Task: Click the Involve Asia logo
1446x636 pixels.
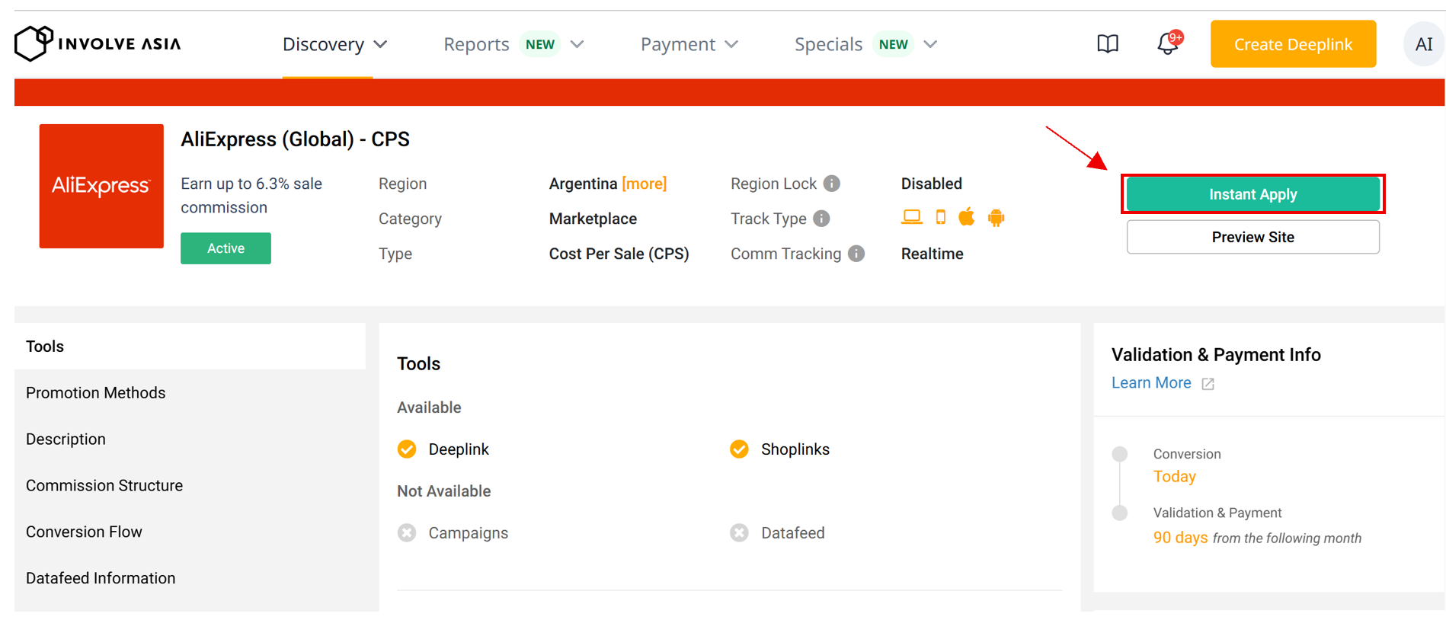Action: point(98,43)
